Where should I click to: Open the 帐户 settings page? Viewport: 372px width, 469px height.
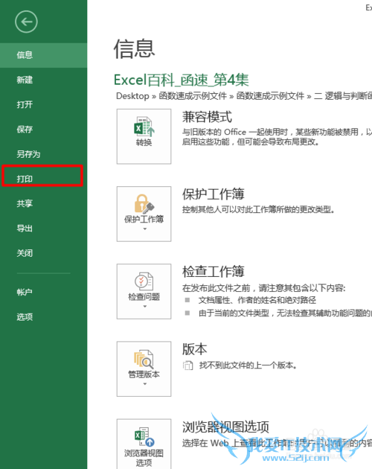[43, 292]
